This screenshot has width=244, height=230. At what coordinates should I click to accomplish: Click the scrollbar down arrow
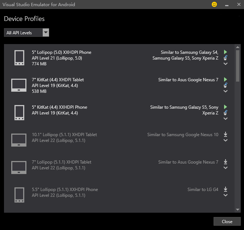click(x=237, y=210)
